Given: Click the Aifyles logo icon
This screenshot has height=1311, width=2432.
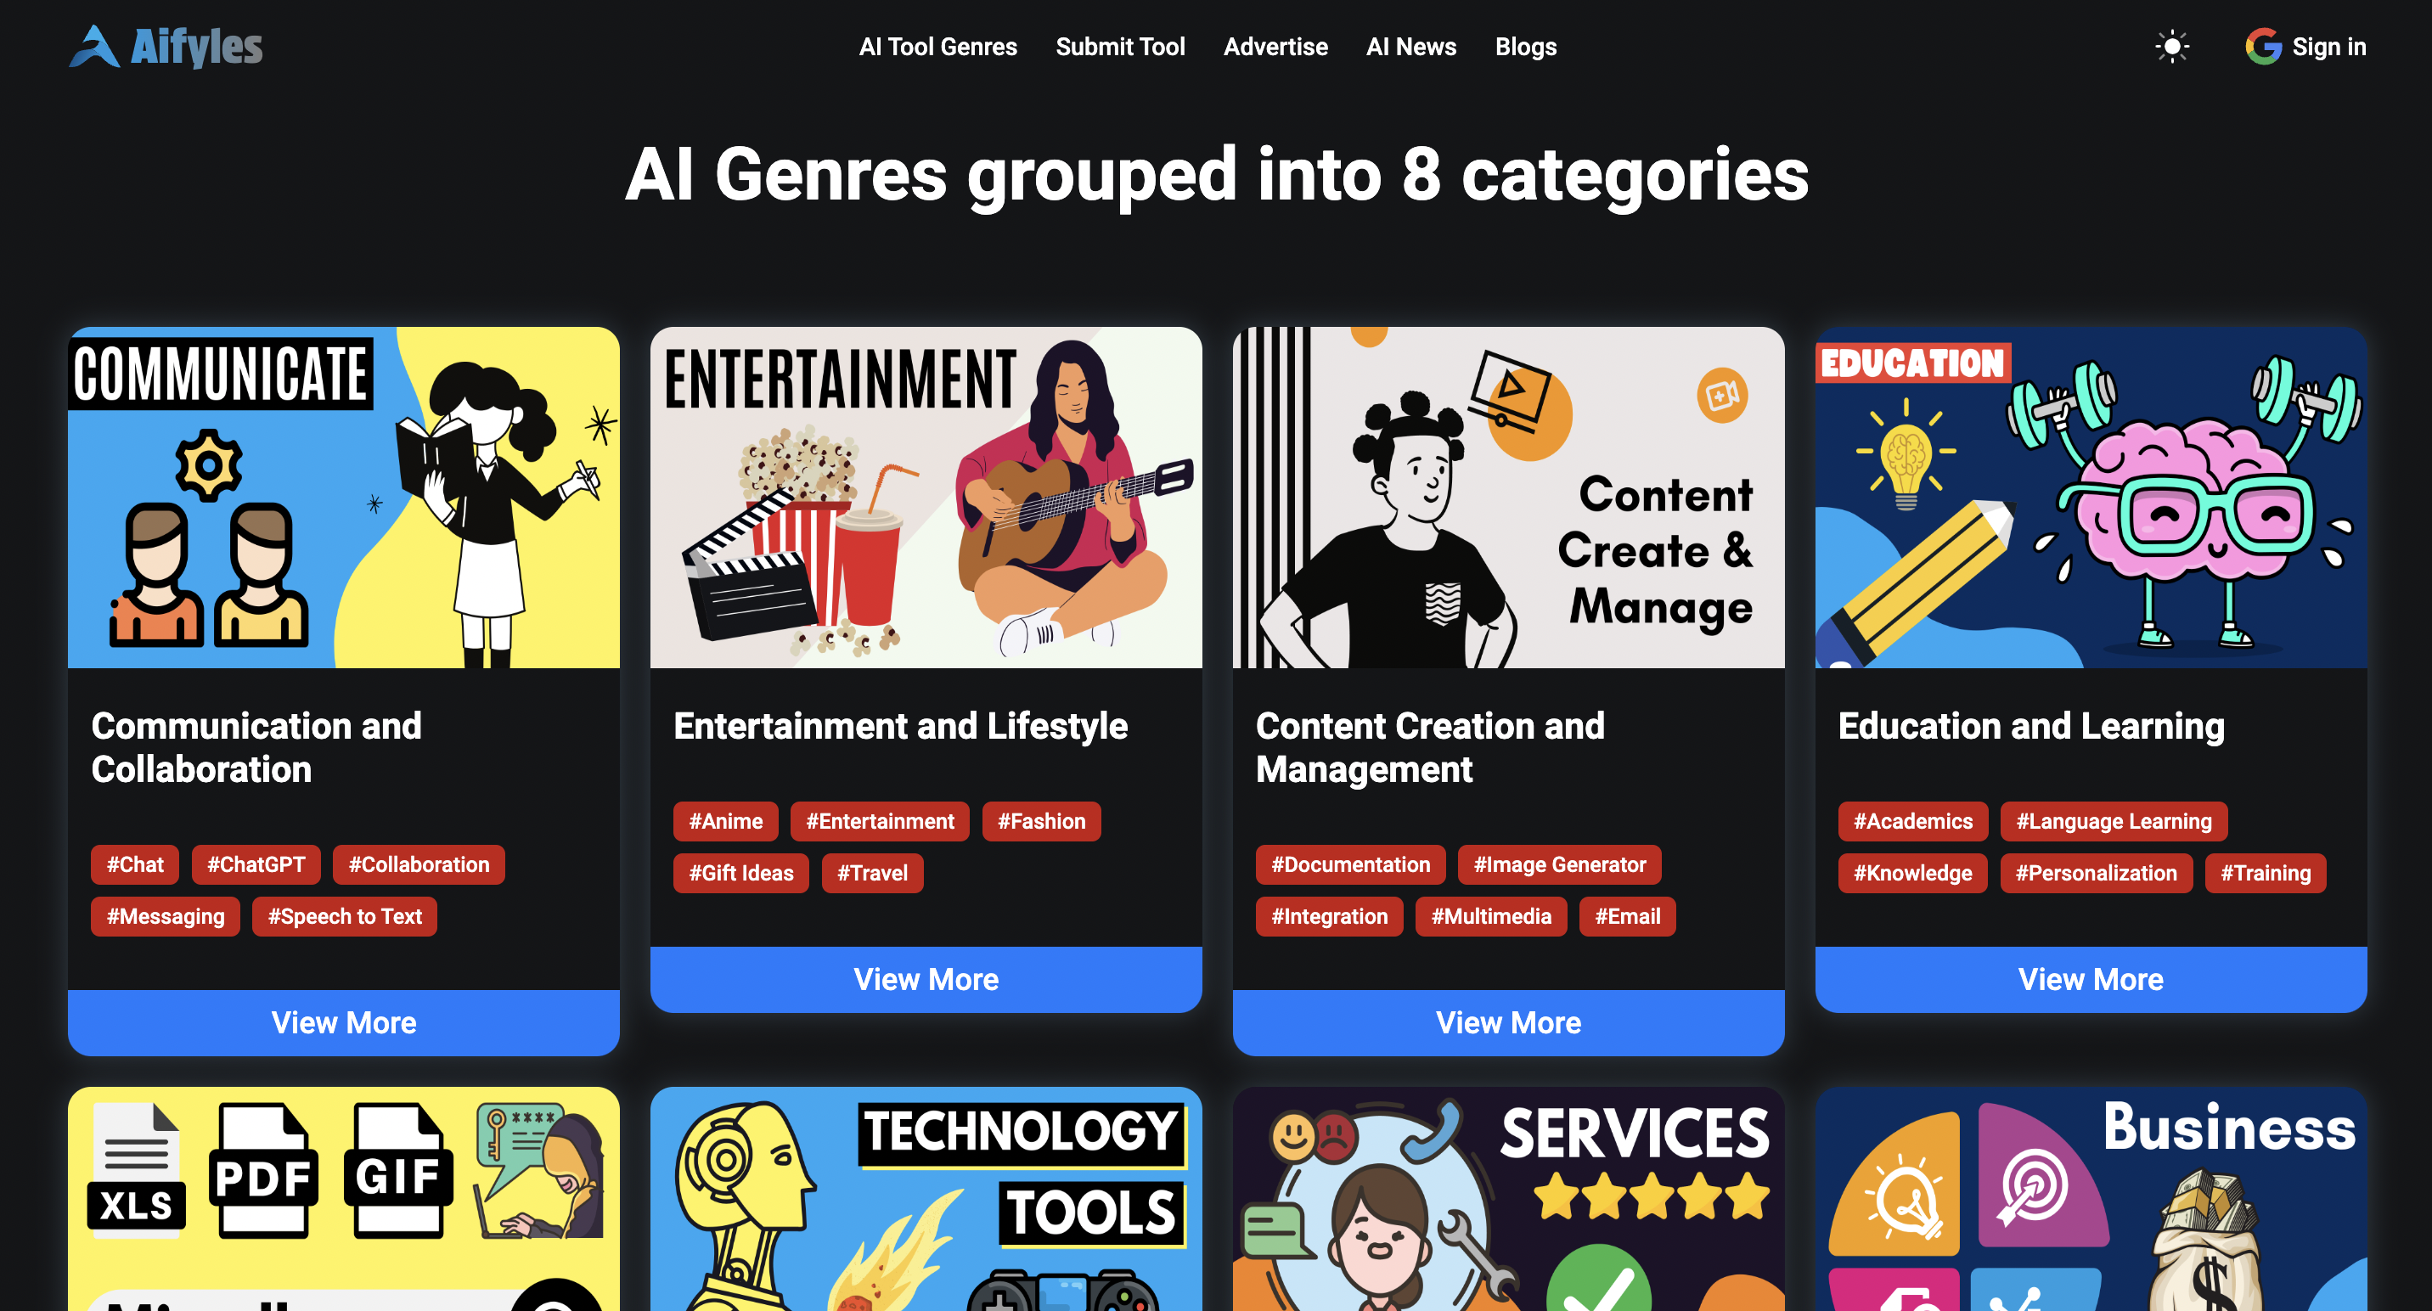Looking at the screenshot, I should [94, 46].
